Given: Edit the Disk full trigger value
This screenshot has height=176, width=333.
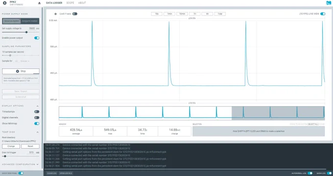Looking at the screenshot, I should [31, 153].
